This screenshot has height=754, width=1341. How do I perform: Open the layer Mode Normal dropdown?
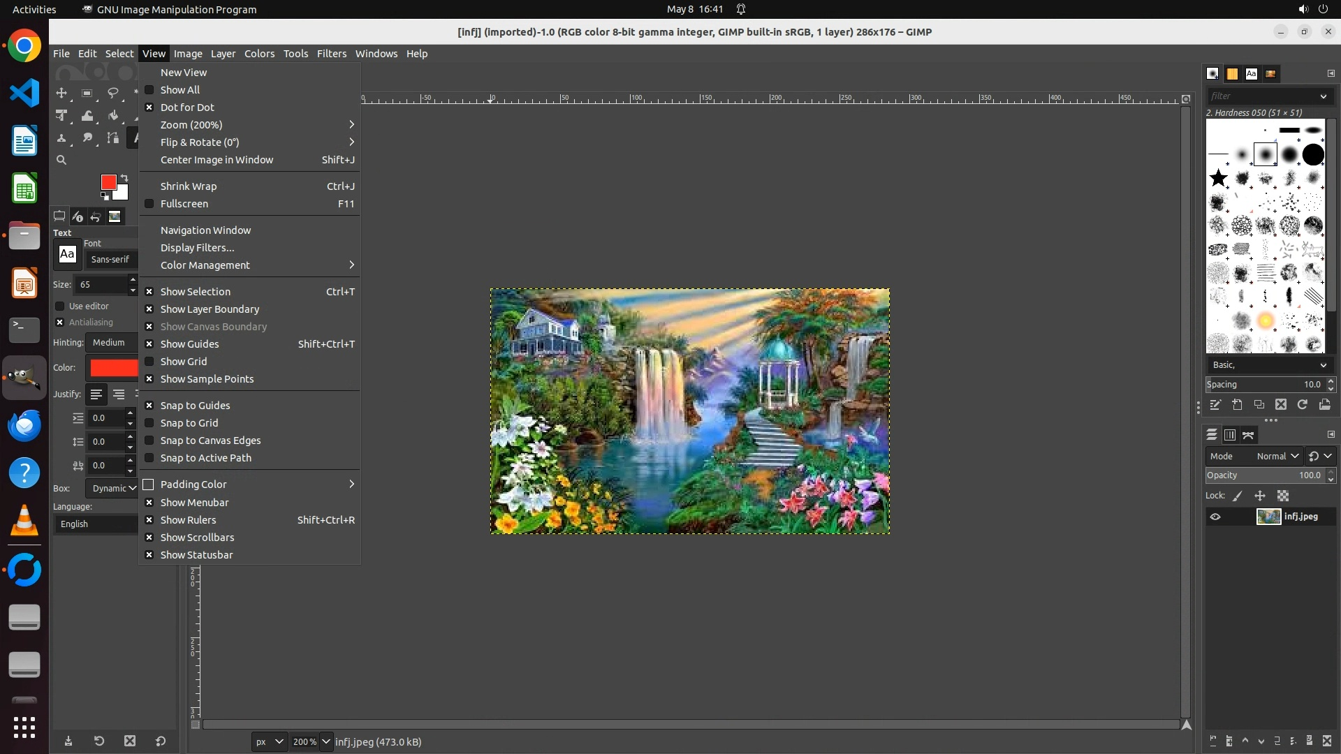[1277, 456]
